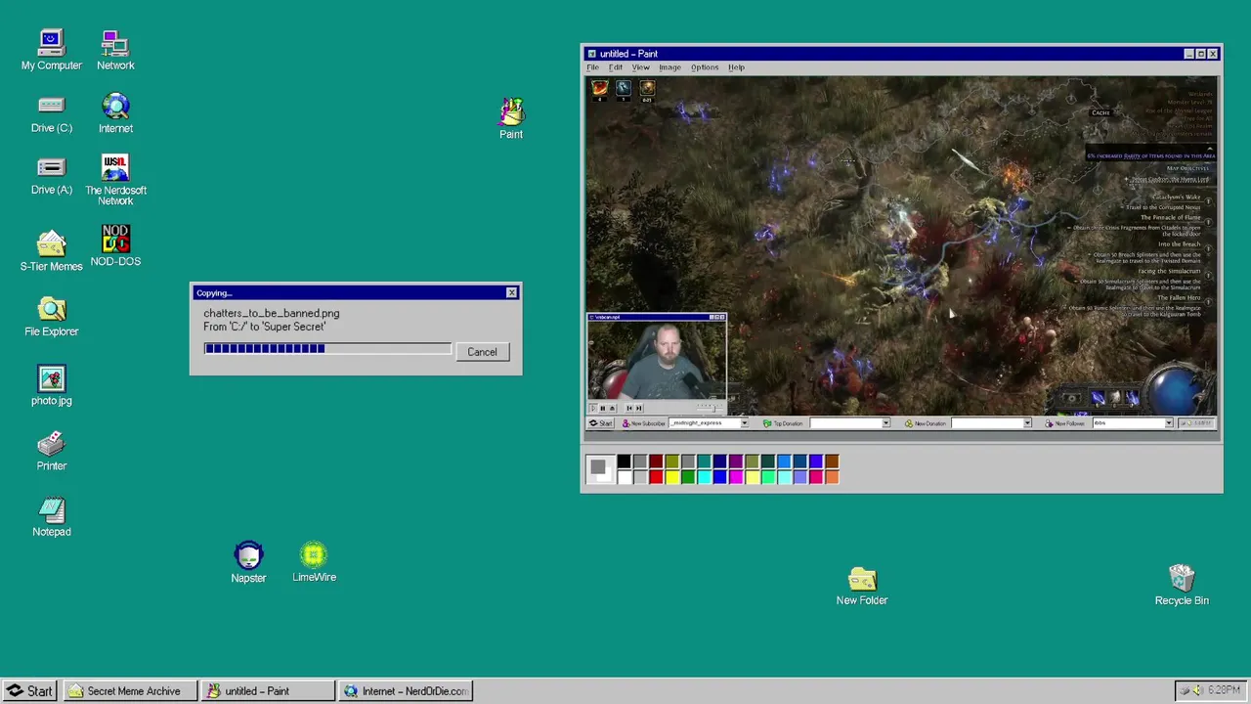The width and height of the screenshot is (1251, 704).
Task: Click the second blue skill icon in Paint canvas
Action: pos(624,88)
